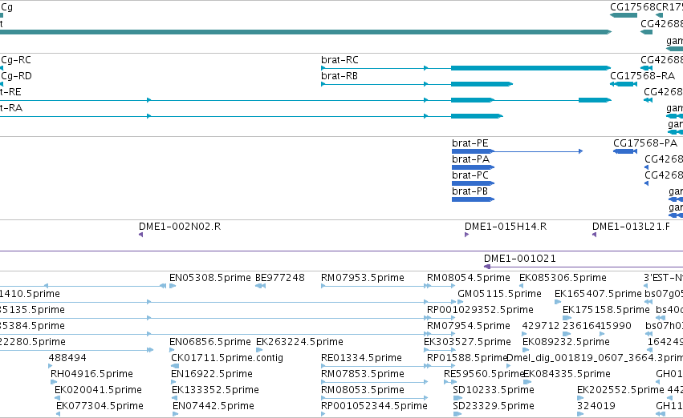683x418 pixels.
Task: Click the arrow glyph under DME1-002N02.R
Action: click(140, 235)
